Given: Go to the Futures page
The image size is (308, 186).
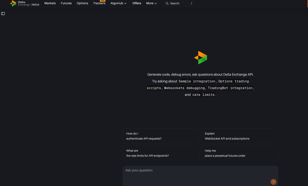Looking at the screenshot, I should pos(66,3).
